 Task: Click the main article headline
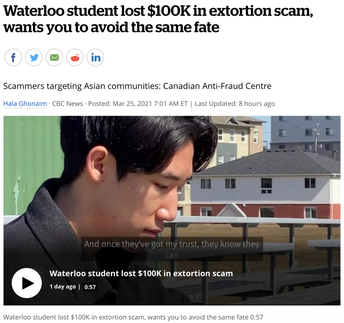click(x=158, y=19)
